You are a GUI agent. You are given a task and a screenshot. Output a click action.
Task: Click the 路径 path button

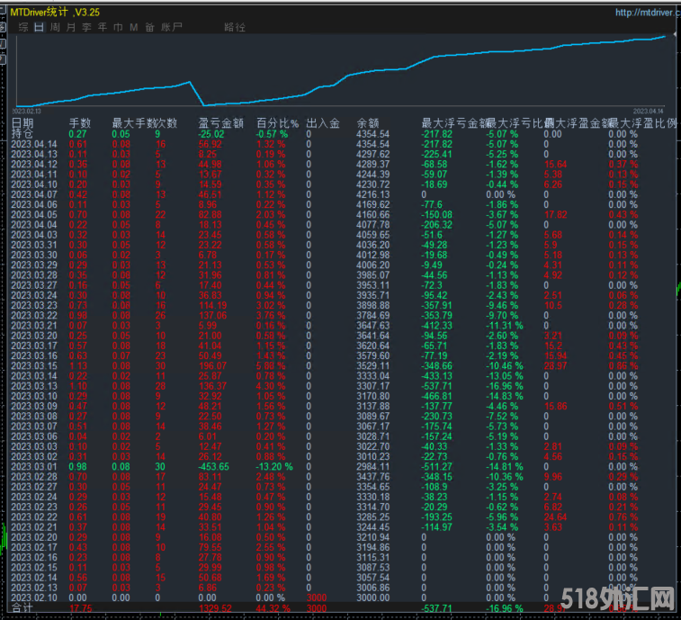coord(235,27)
